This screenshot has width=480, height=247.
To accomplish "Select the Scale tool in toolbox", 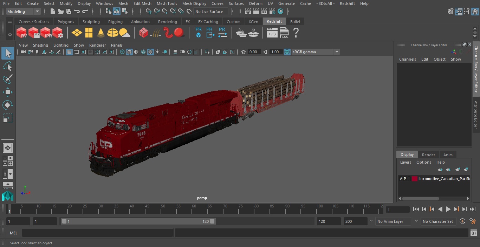I will (7, 118).
